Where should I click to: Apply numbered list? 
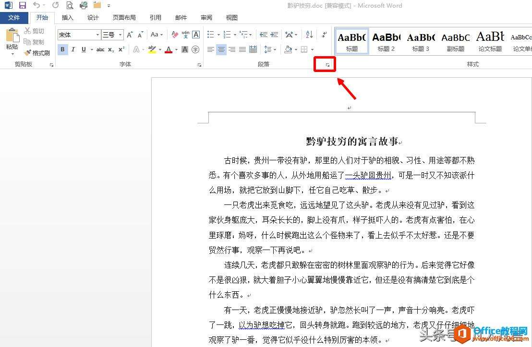(227, 35)
